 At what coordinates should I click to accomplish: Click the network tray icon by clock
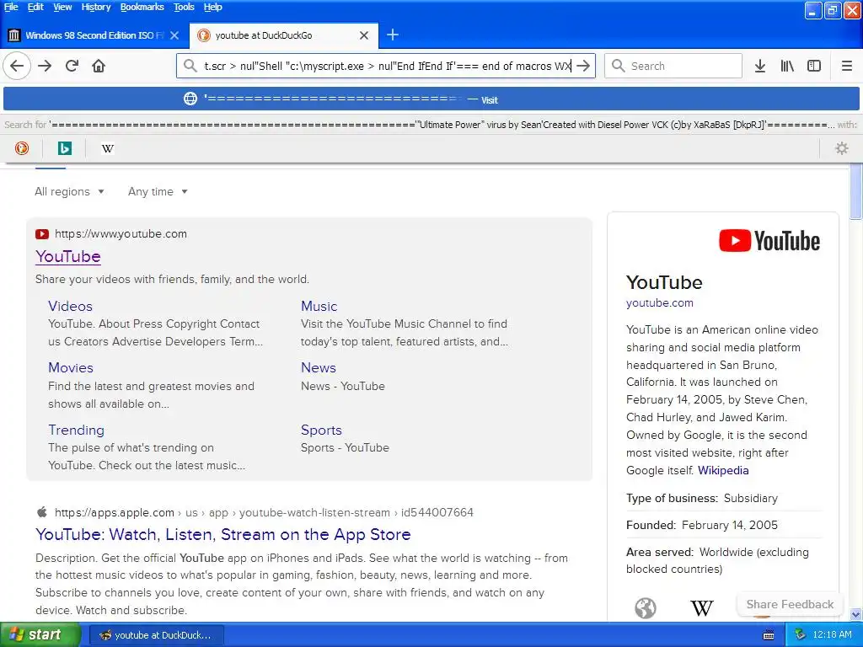(x=801, y=635)
